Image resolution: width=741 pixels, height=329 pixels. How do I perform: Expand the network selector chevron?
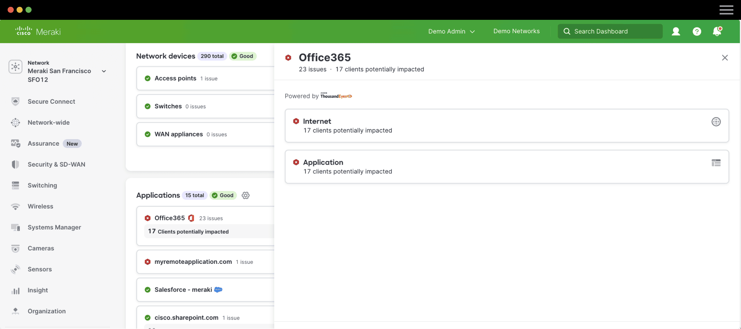pos(104,71)
